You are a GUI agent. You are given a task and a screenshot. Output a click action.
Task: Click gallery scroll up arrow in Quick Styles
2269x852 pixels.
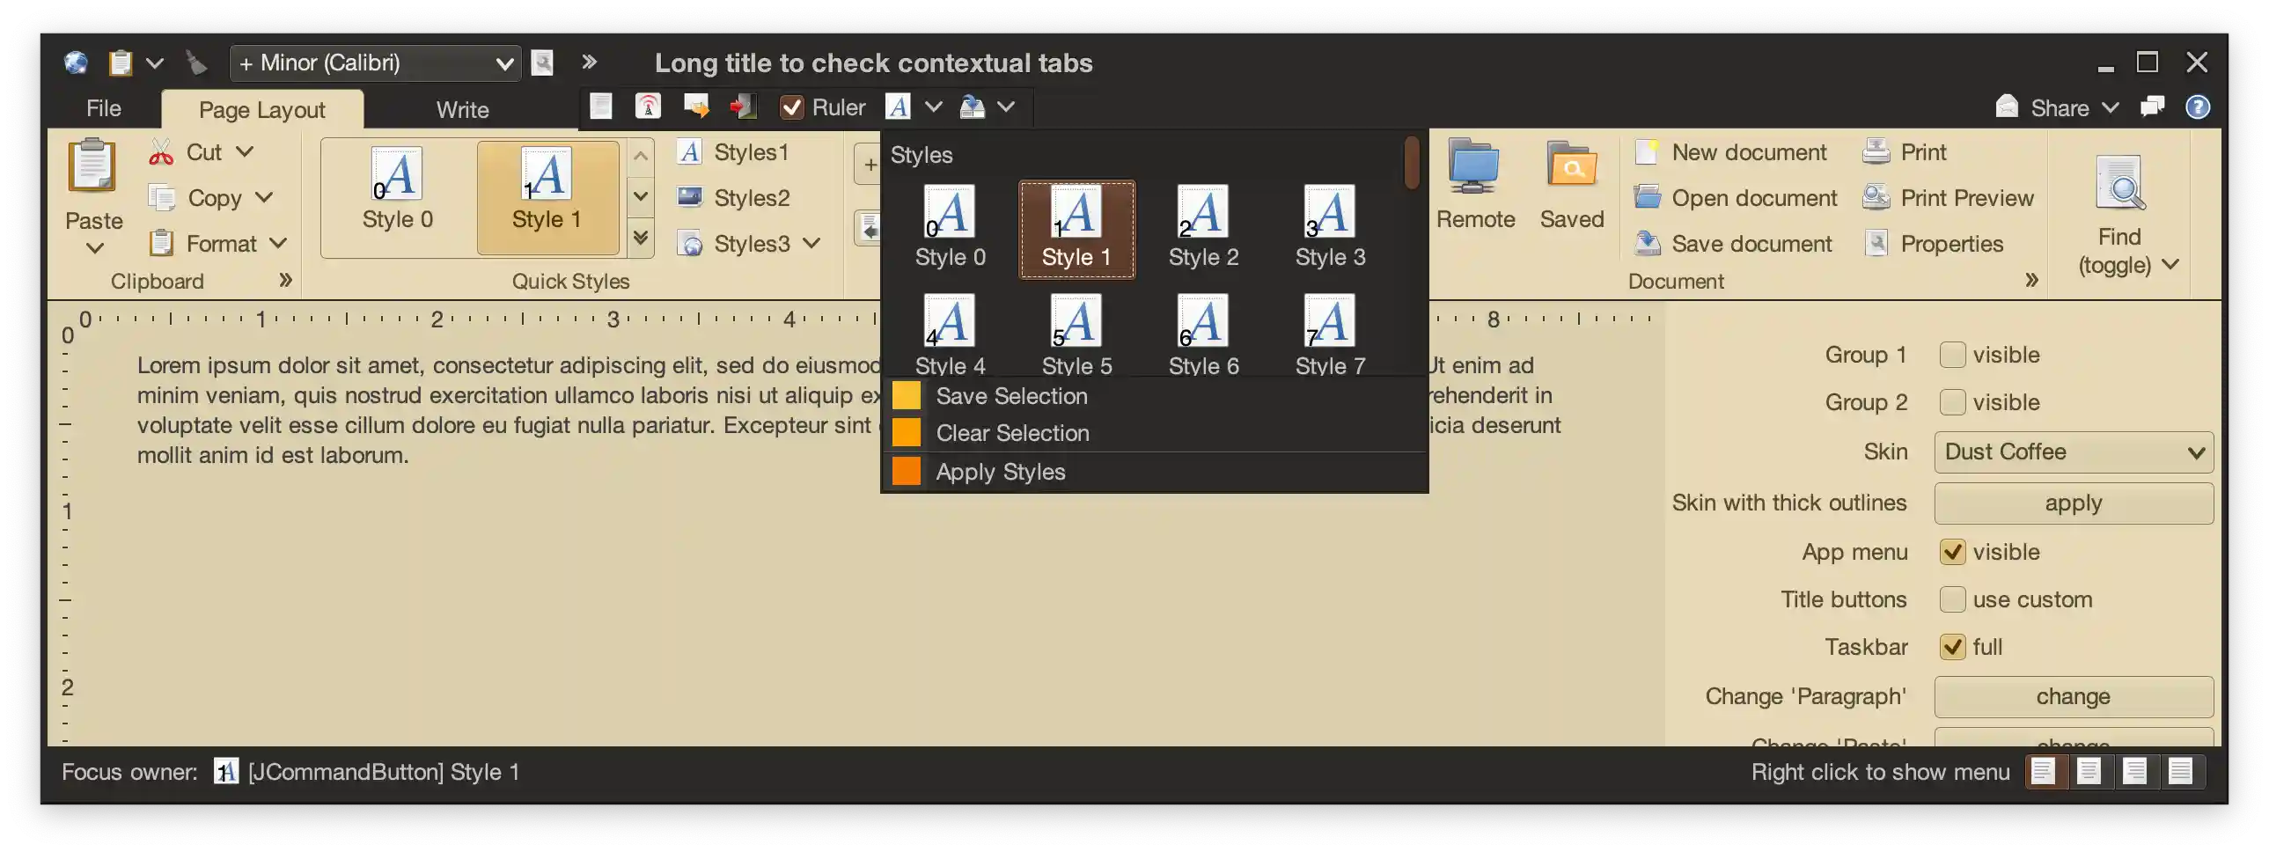point(642,157)
